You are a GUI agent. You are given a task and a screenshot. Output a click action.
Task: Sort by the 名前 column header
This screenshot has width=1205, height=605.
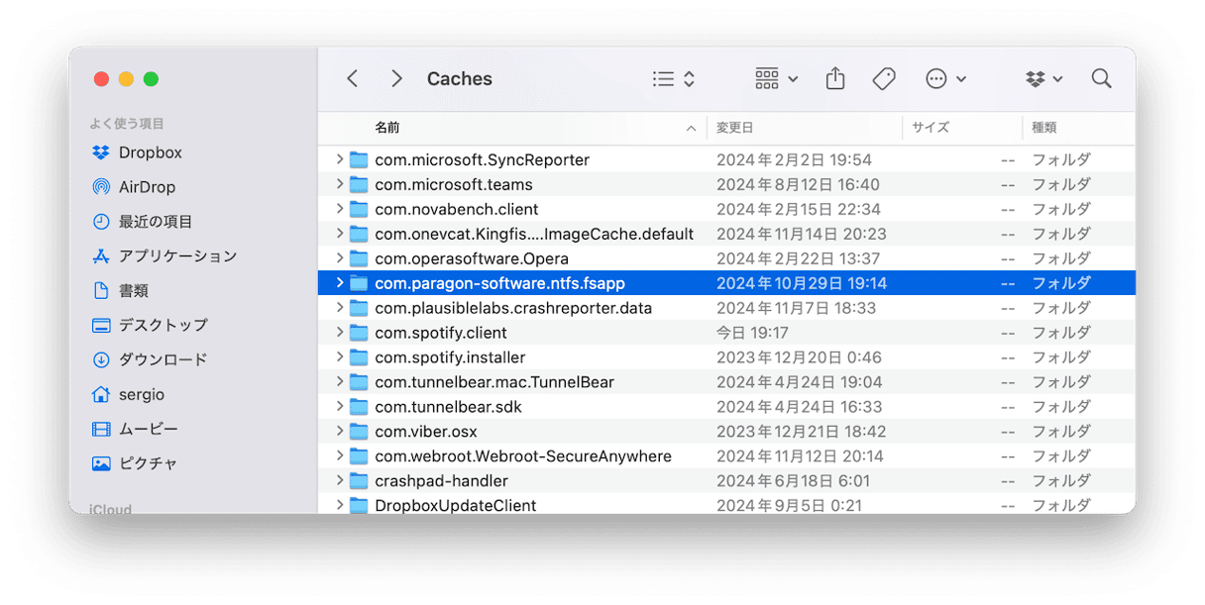click(x=387, y=128)
